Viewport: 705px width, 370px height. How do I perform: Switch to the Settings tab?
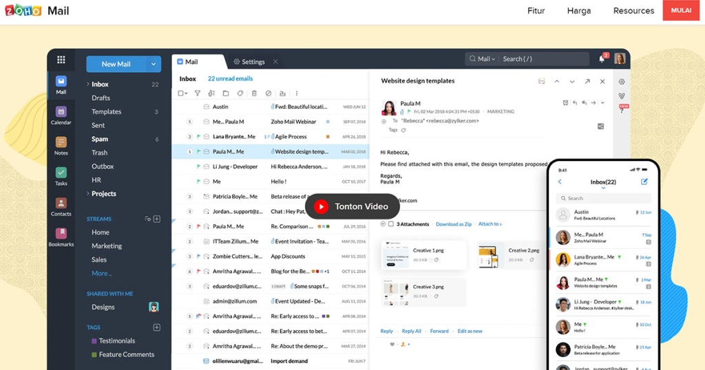point(249,62)
